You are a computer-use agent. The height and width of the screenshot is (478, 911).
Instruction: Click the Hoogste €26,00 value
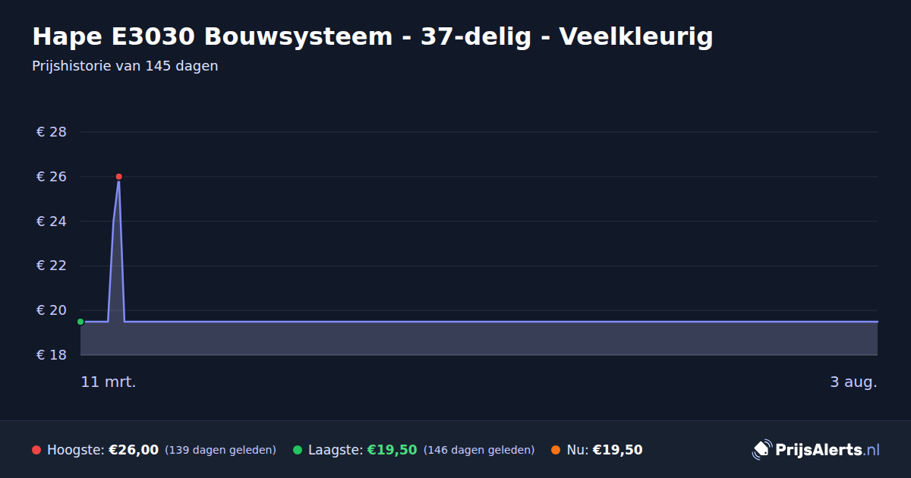(134, 450)
